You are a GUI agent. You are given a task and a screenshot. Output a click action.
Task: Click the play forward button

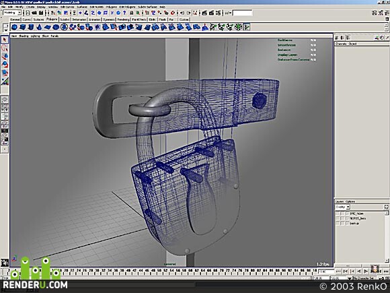pyautogui.click(x=366, y=271)
